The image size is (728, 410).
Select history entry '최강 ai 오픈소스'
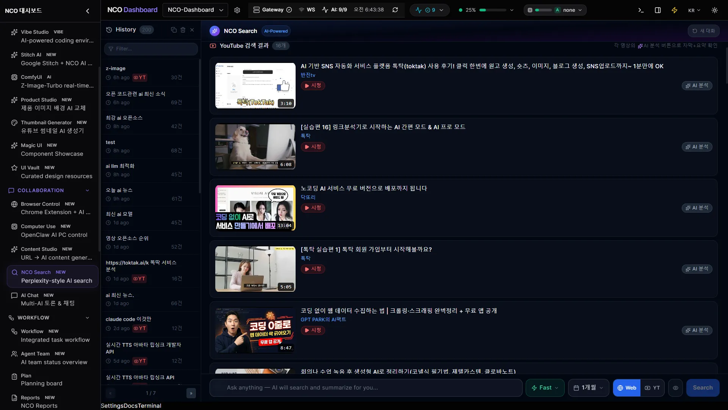pyautogui.click(x=150, y=122)
